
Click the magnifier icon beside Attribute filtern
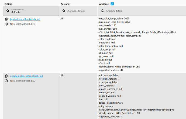click(x=103, y=11)
